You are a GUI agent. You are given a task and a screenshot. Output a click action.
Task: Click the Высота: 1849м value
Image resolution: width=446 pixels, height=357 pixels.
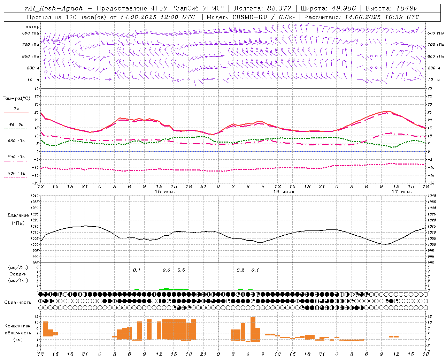tap(391, 8)
